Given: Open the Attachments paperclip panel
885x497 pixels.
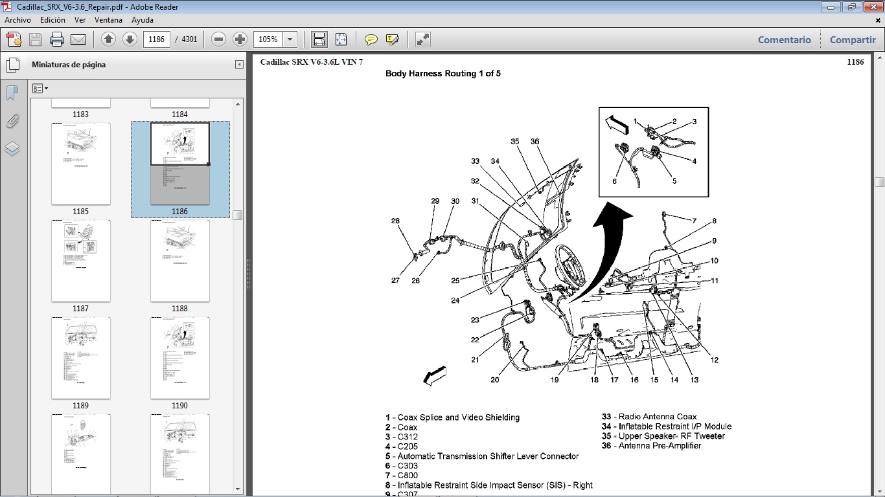Looking at the screenshot, I should (12, 121).
